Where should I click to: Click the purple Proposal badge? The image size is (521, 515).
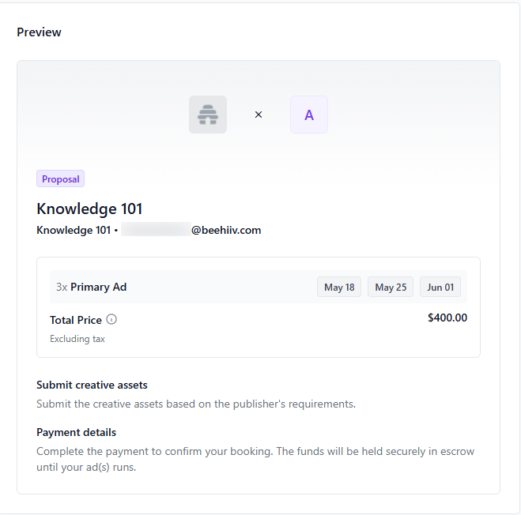60,179
